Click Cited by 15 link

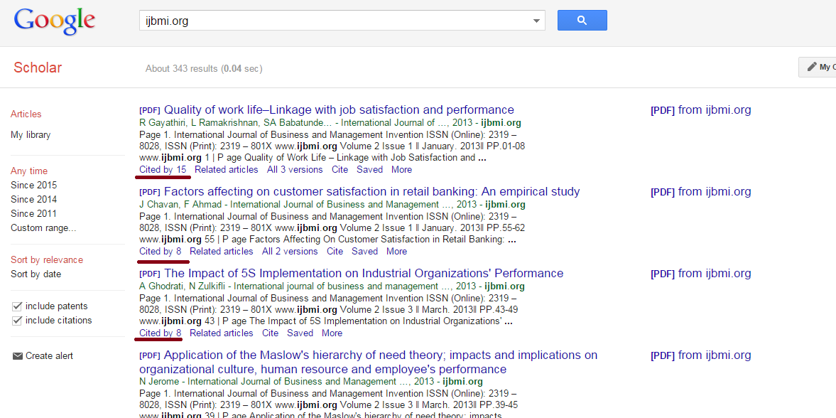tap(163, 170)
